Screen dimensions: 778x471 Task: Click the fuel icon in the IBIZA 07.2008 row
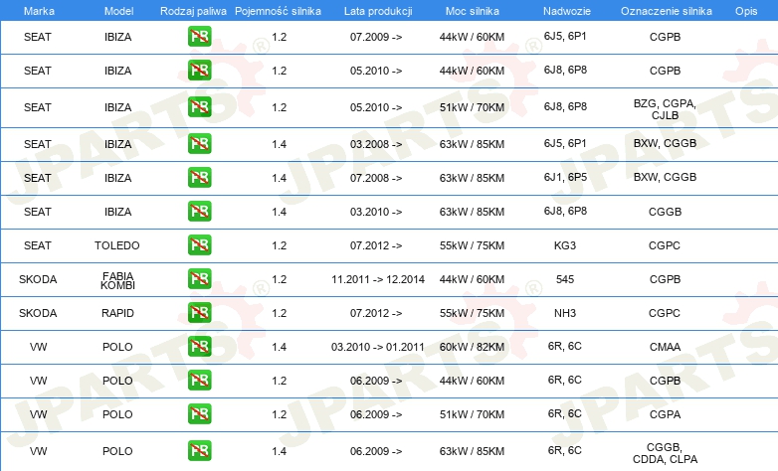(199, 177)
